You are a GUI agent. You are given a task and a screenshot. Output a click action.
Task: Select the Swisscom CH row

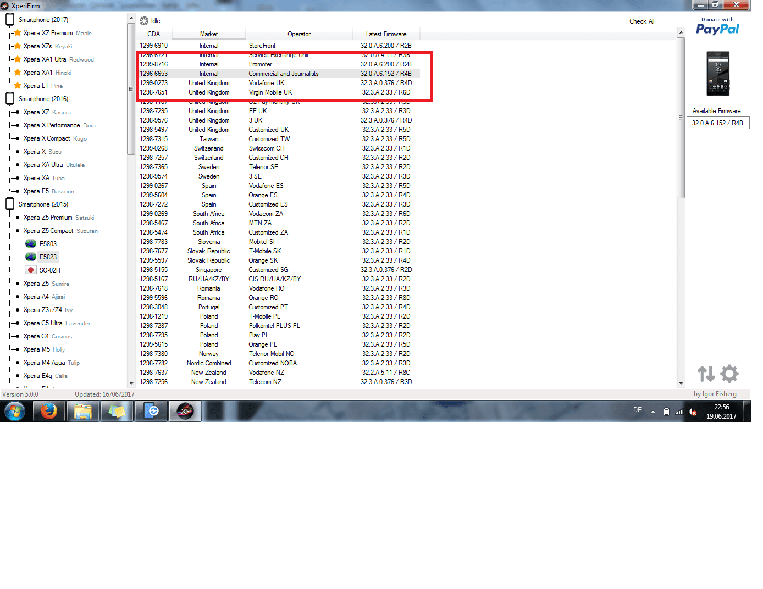(278, 148)
